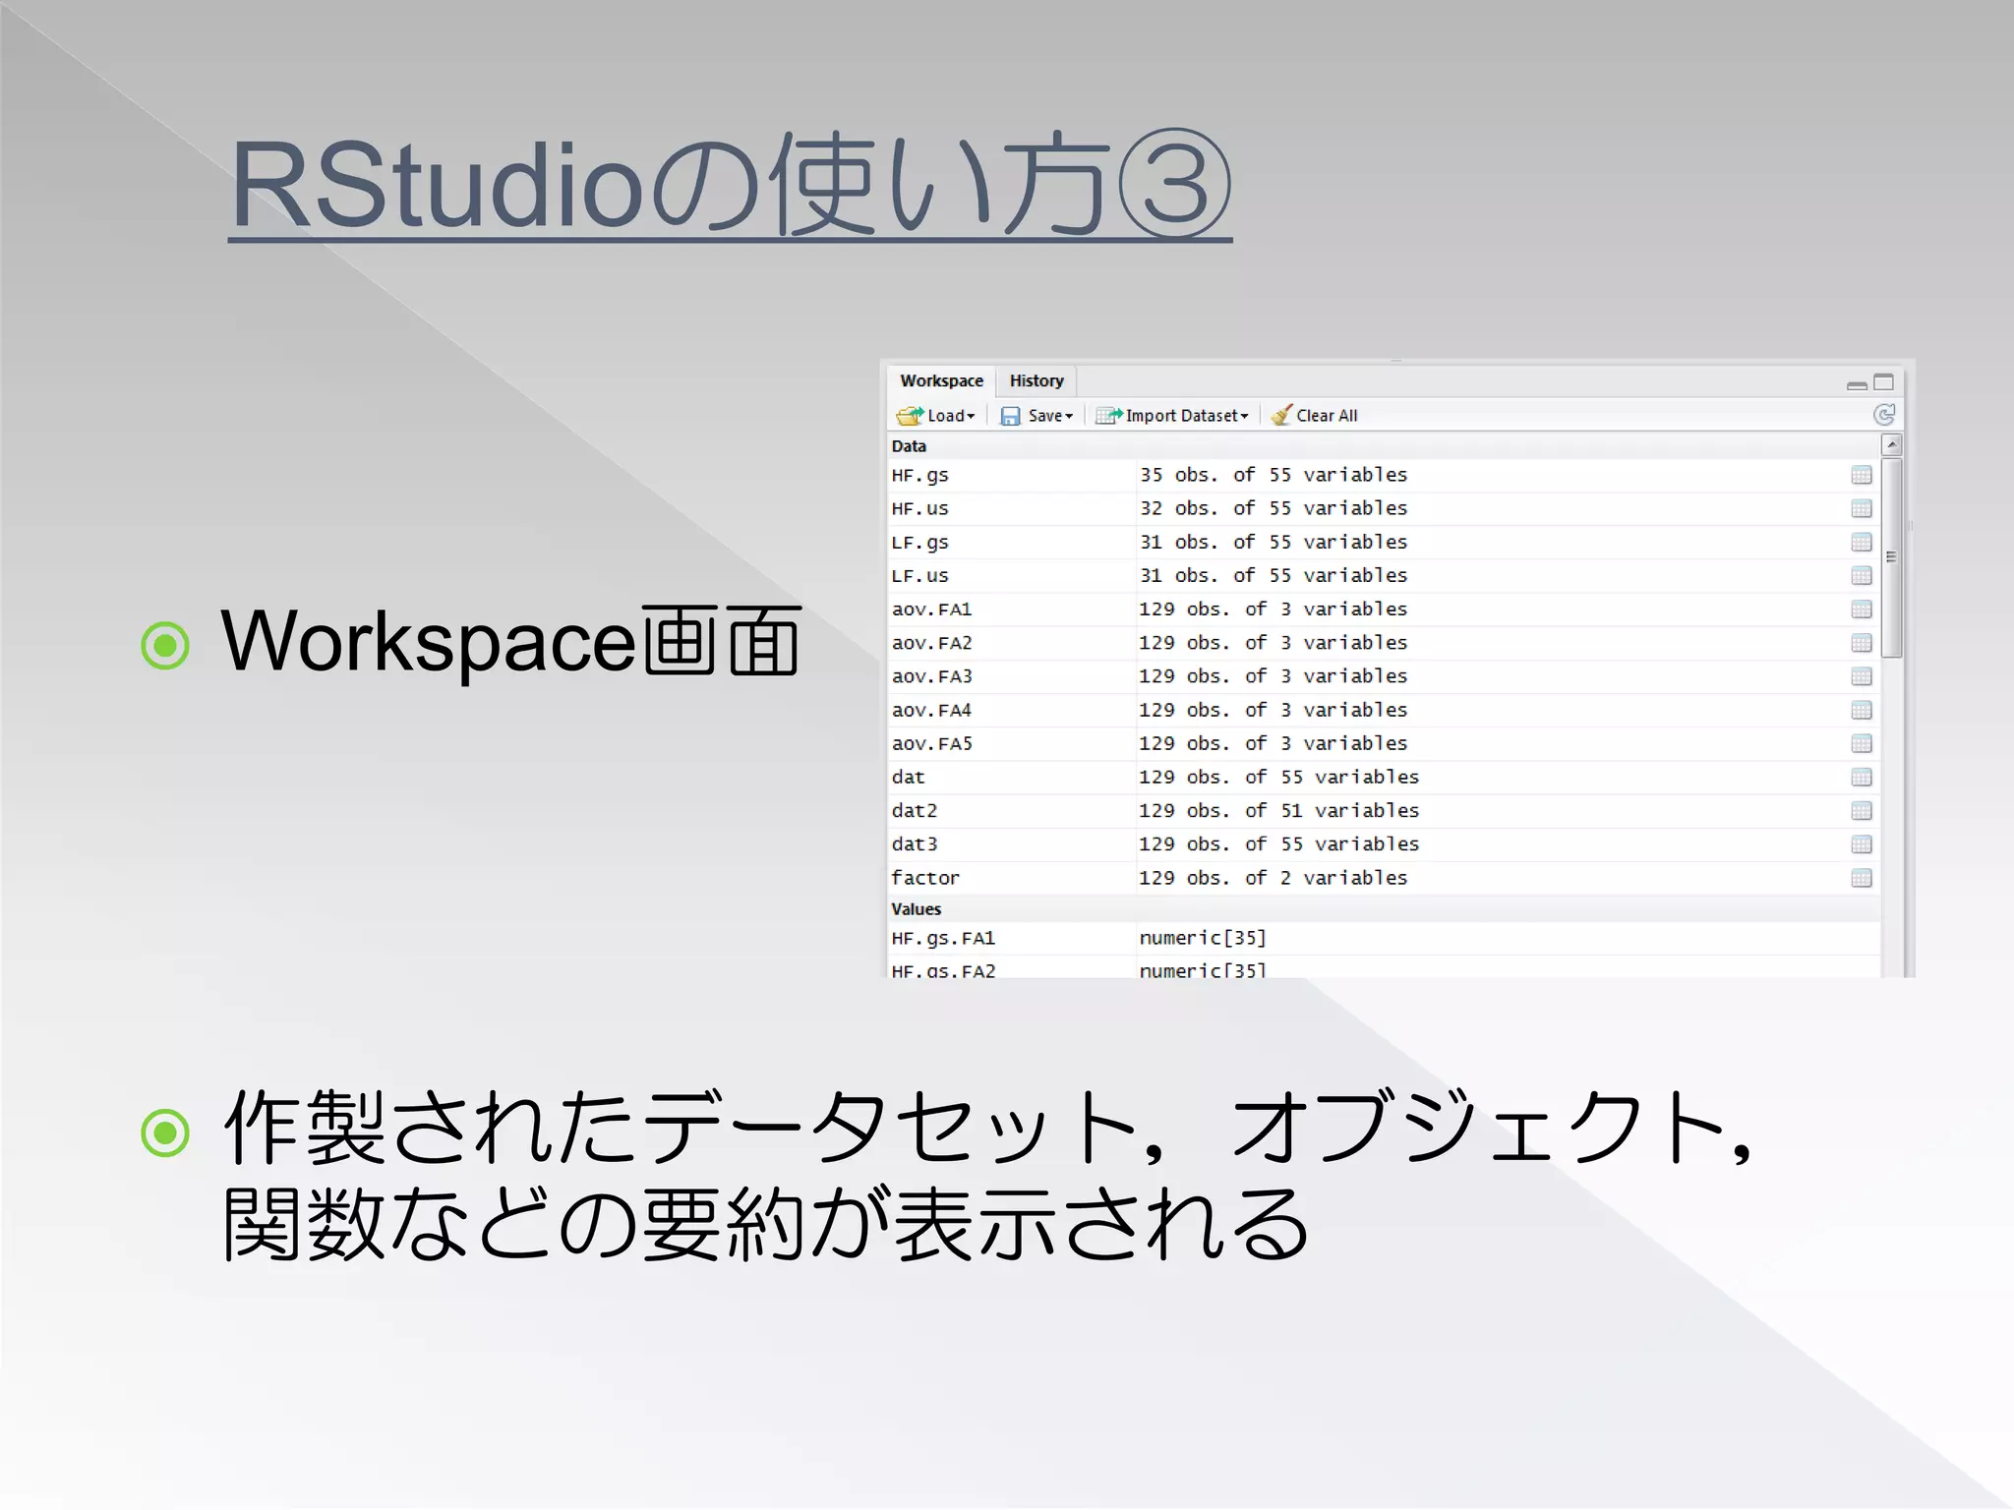Click the floppy disk Save icon
Viewport: 2014px width, 1510px height.
[1010, 417]
